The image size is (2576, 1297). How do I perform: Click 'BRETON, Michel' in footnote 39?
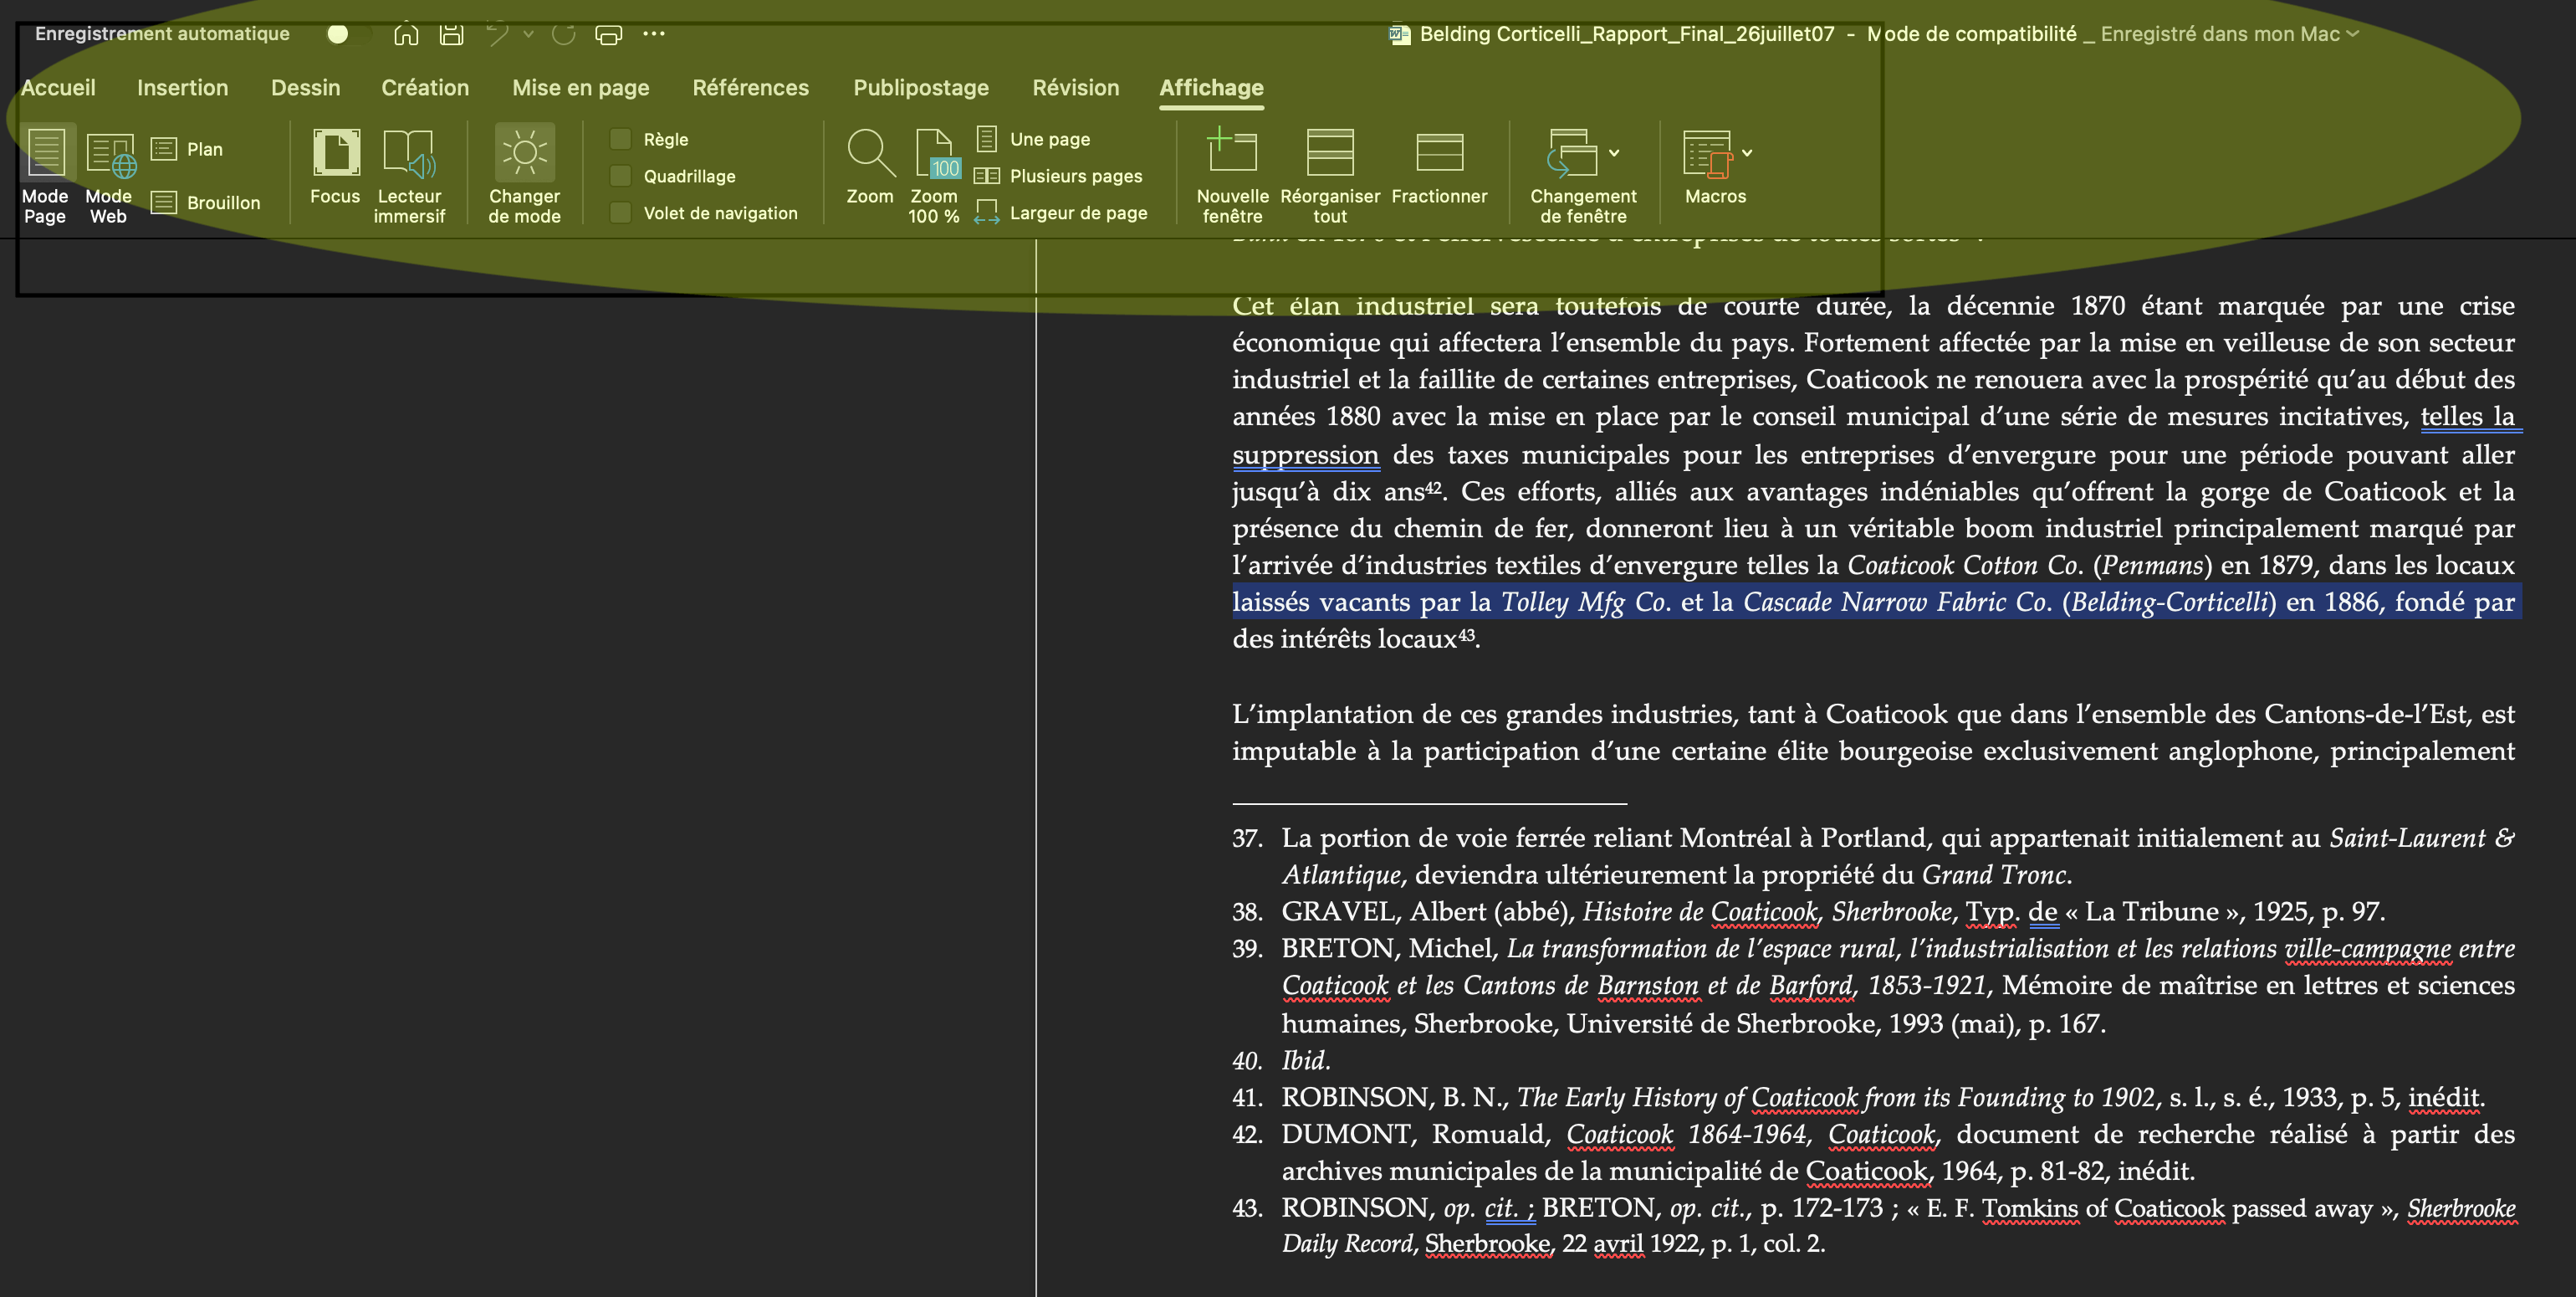[1389, 948]
